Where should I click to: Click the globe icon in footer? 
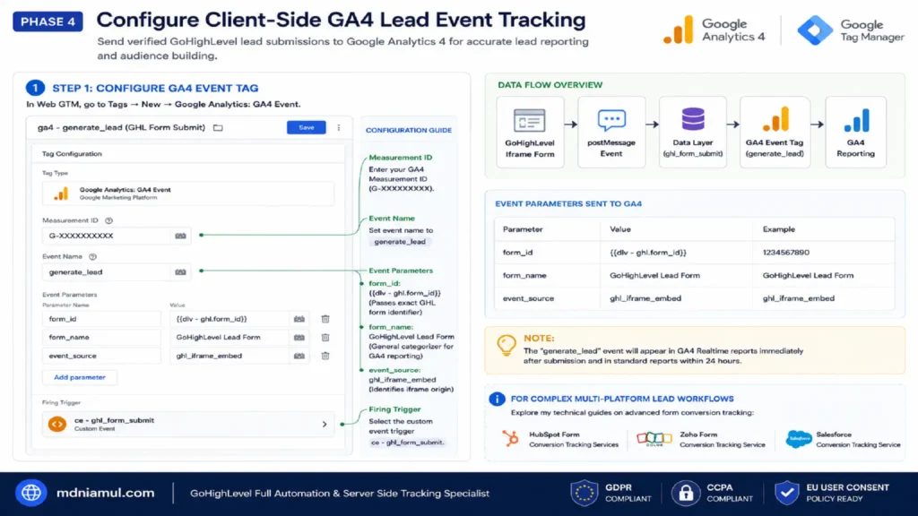tap(31, 494)
